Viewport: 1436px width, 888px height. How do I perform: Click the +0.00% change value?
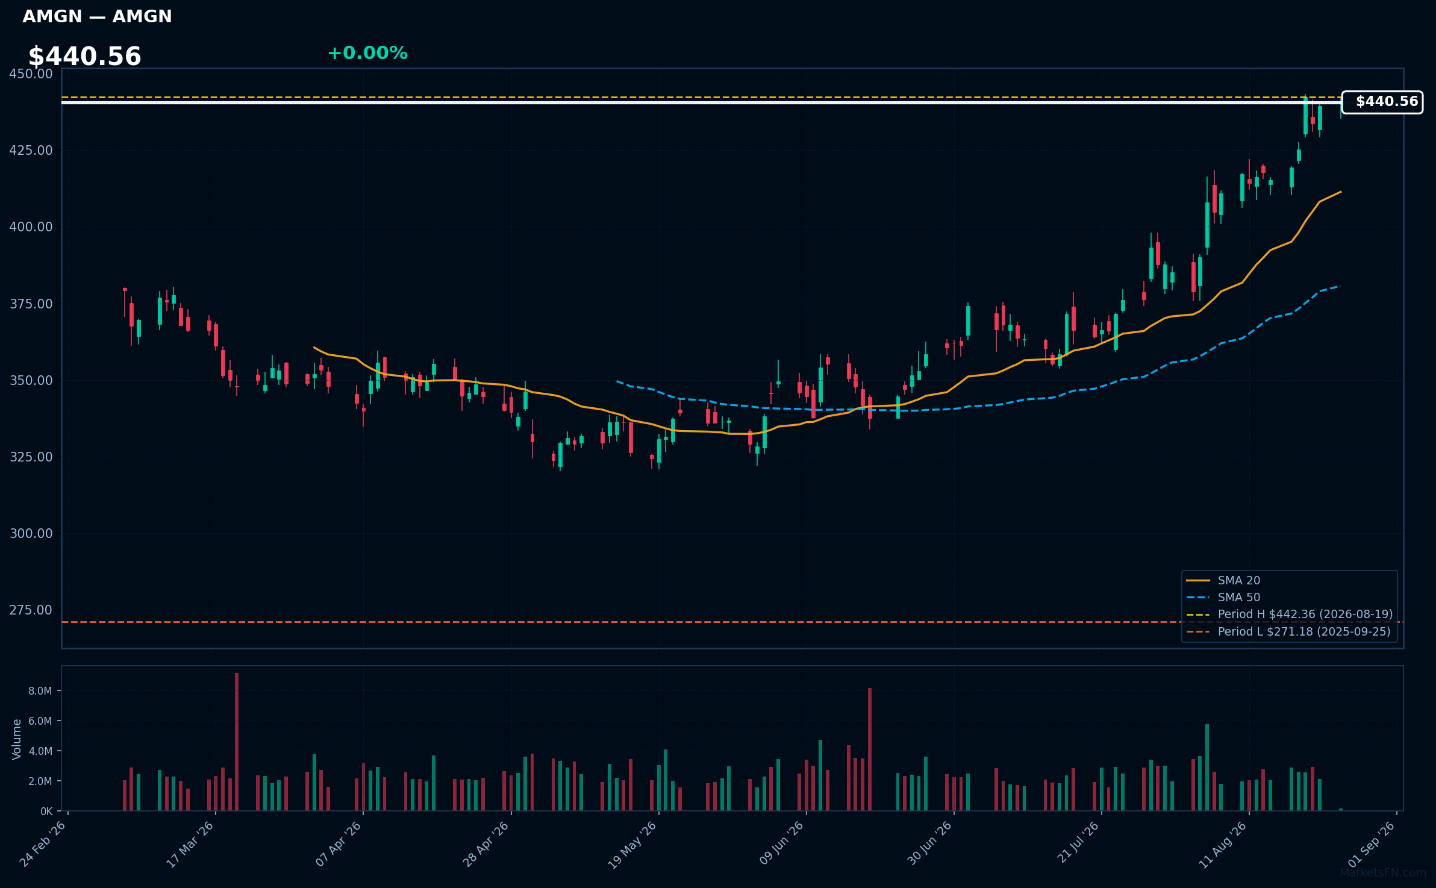(367, 53)
